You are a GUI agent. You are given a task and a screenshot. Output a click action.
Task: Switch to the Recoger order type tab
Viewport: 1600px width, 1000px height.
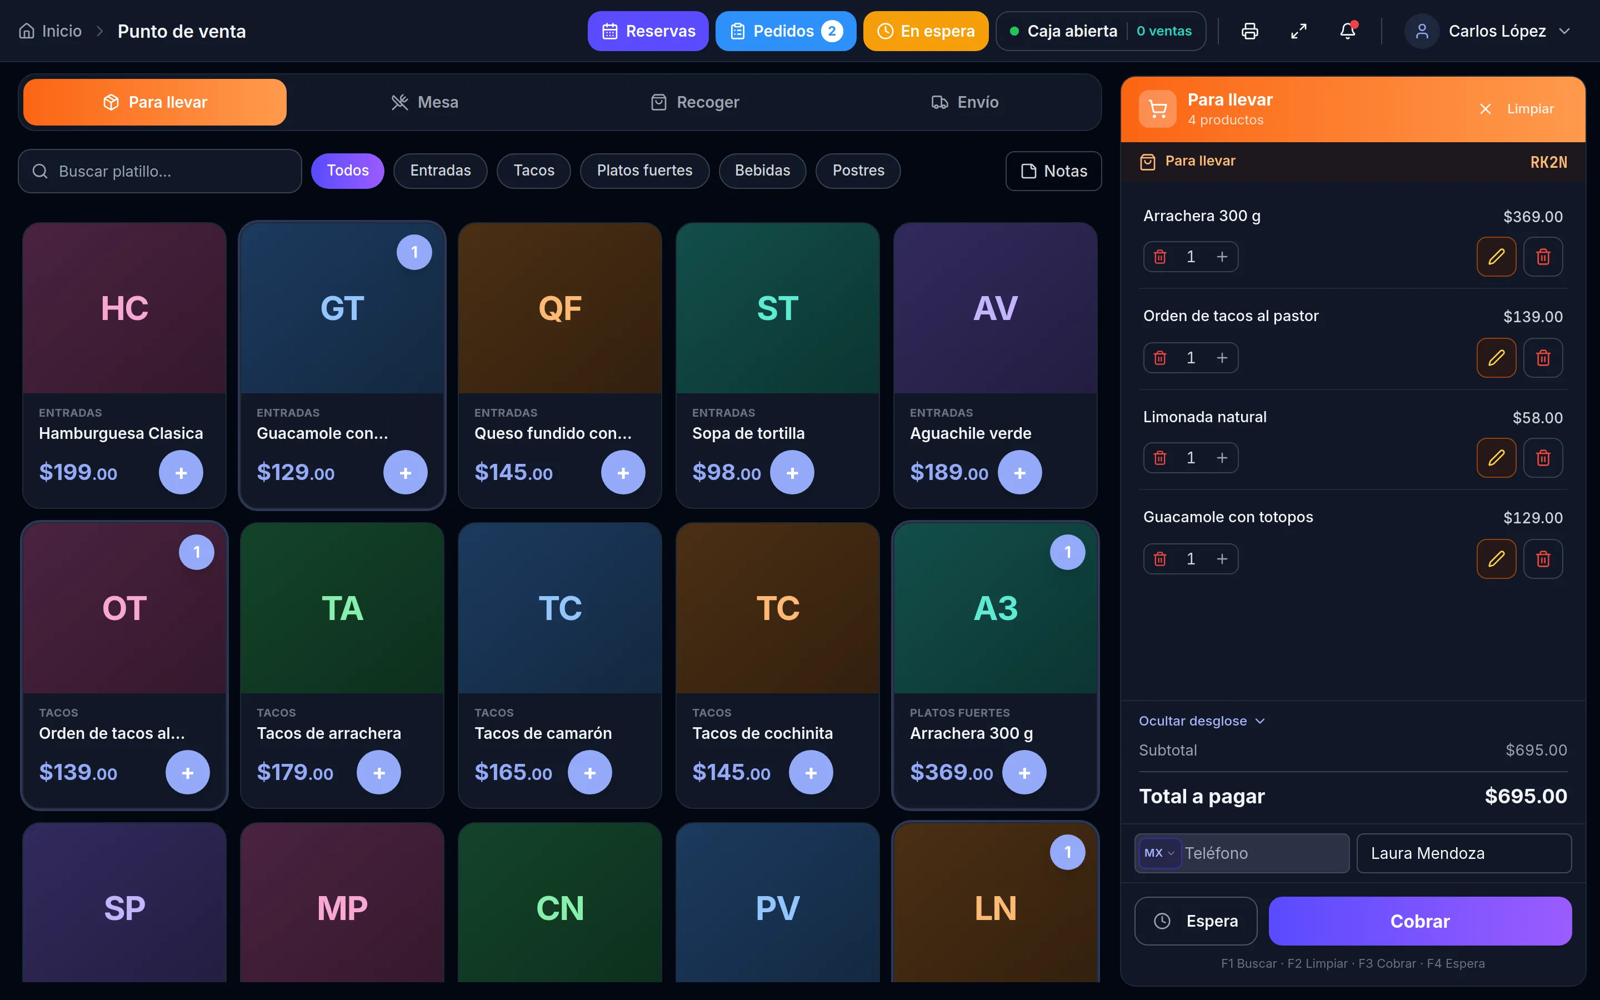695,103
